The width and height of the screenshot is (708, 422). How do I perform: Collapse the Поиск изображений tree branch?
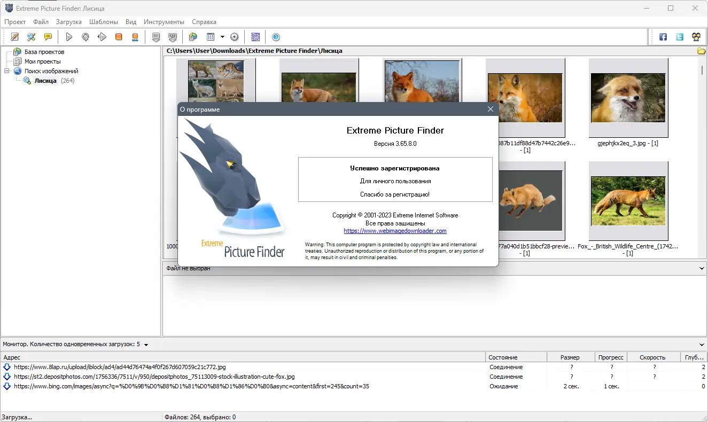click(x=5, y=71)
